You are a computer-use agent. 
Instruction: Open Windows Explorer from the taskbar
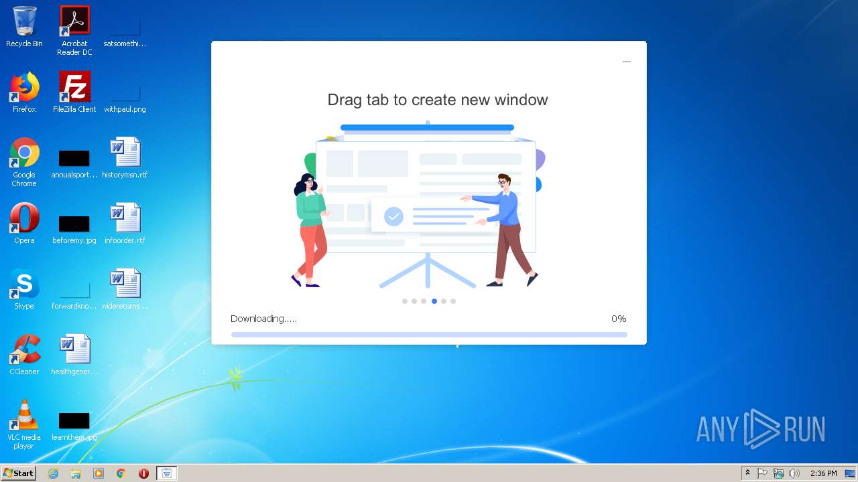point(76,473)
